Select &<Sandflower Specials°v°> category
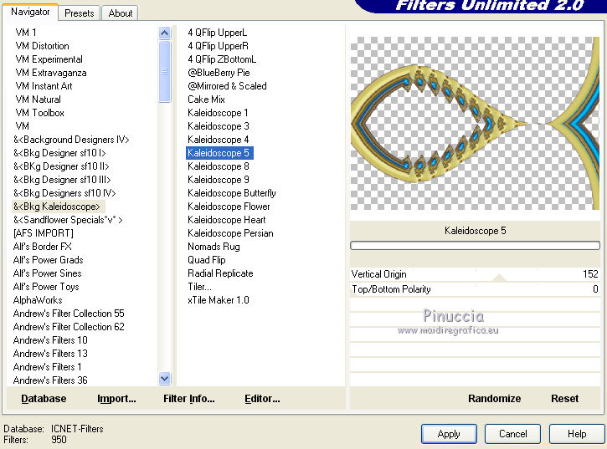Viewport: 607px width, 449px height. [x=68, y=220]
